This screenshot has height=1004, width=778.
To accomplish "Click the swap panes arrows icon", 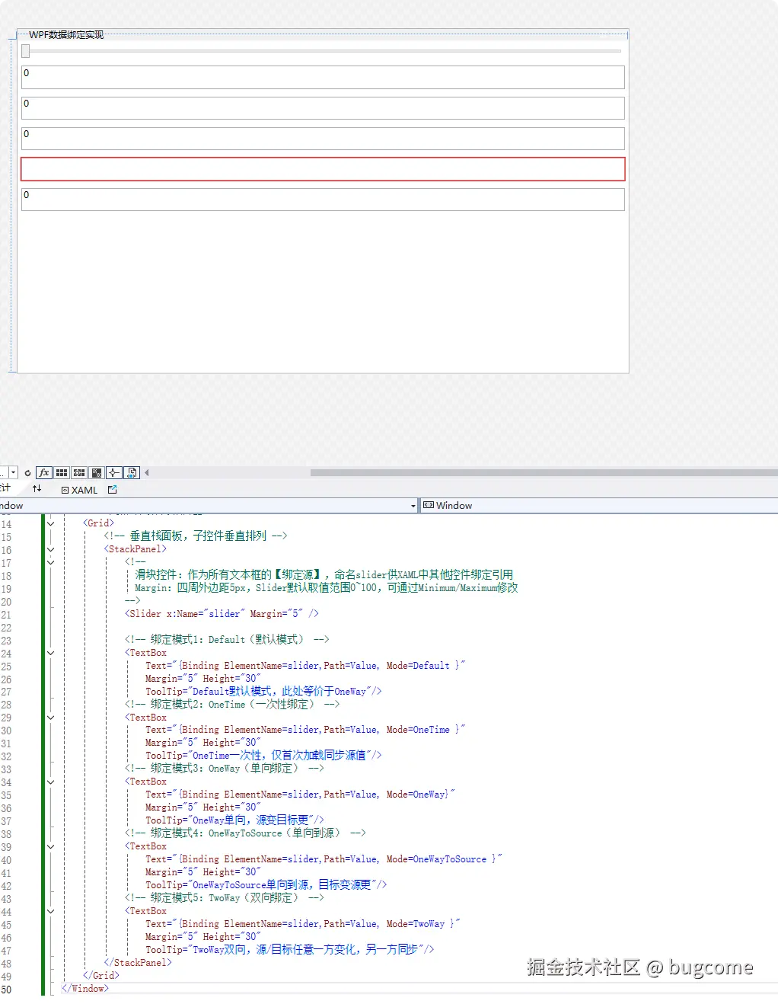I will [37, 488].
